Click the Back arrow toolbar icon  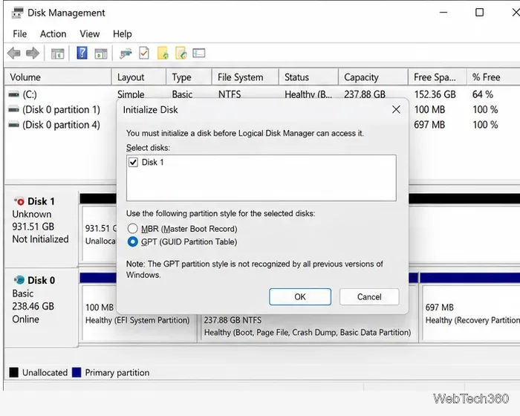pos(14,53)
